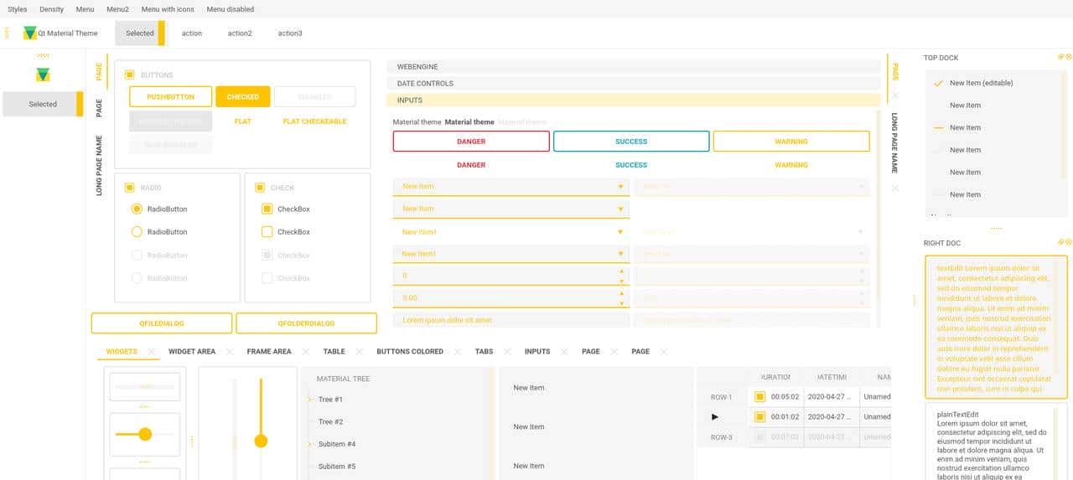The width and height of the screenshot is (1073, 480).
Task: Select the first enabled RadioButton
Action: pyautogui.click(x=137, y=209)
